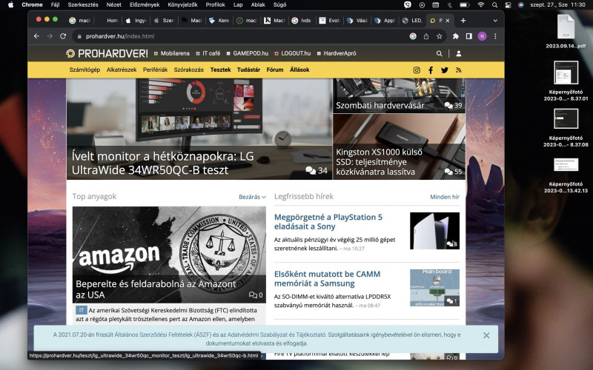Select the 2023.09.14 pdf desktop file
This screenshot has width=593, height=370.
click(x=566, y=31)
